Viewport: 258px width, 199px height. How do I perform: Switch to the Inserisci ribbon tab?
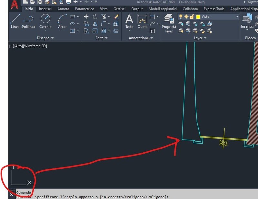45,9
